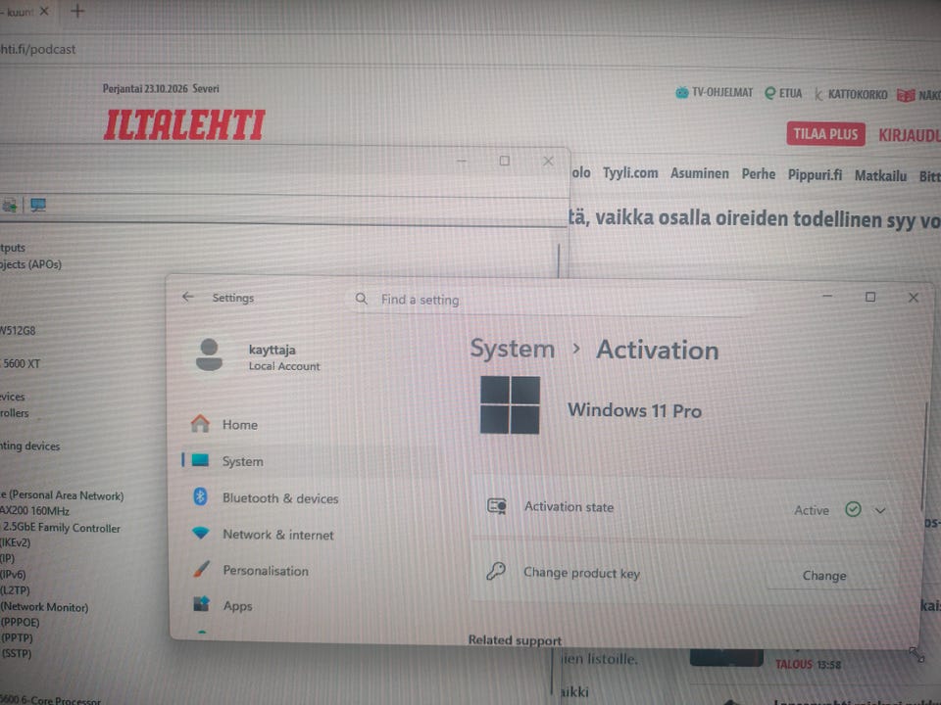Open a new browser tab
Viewport: 941px width, 705px height.
[77, 11]
